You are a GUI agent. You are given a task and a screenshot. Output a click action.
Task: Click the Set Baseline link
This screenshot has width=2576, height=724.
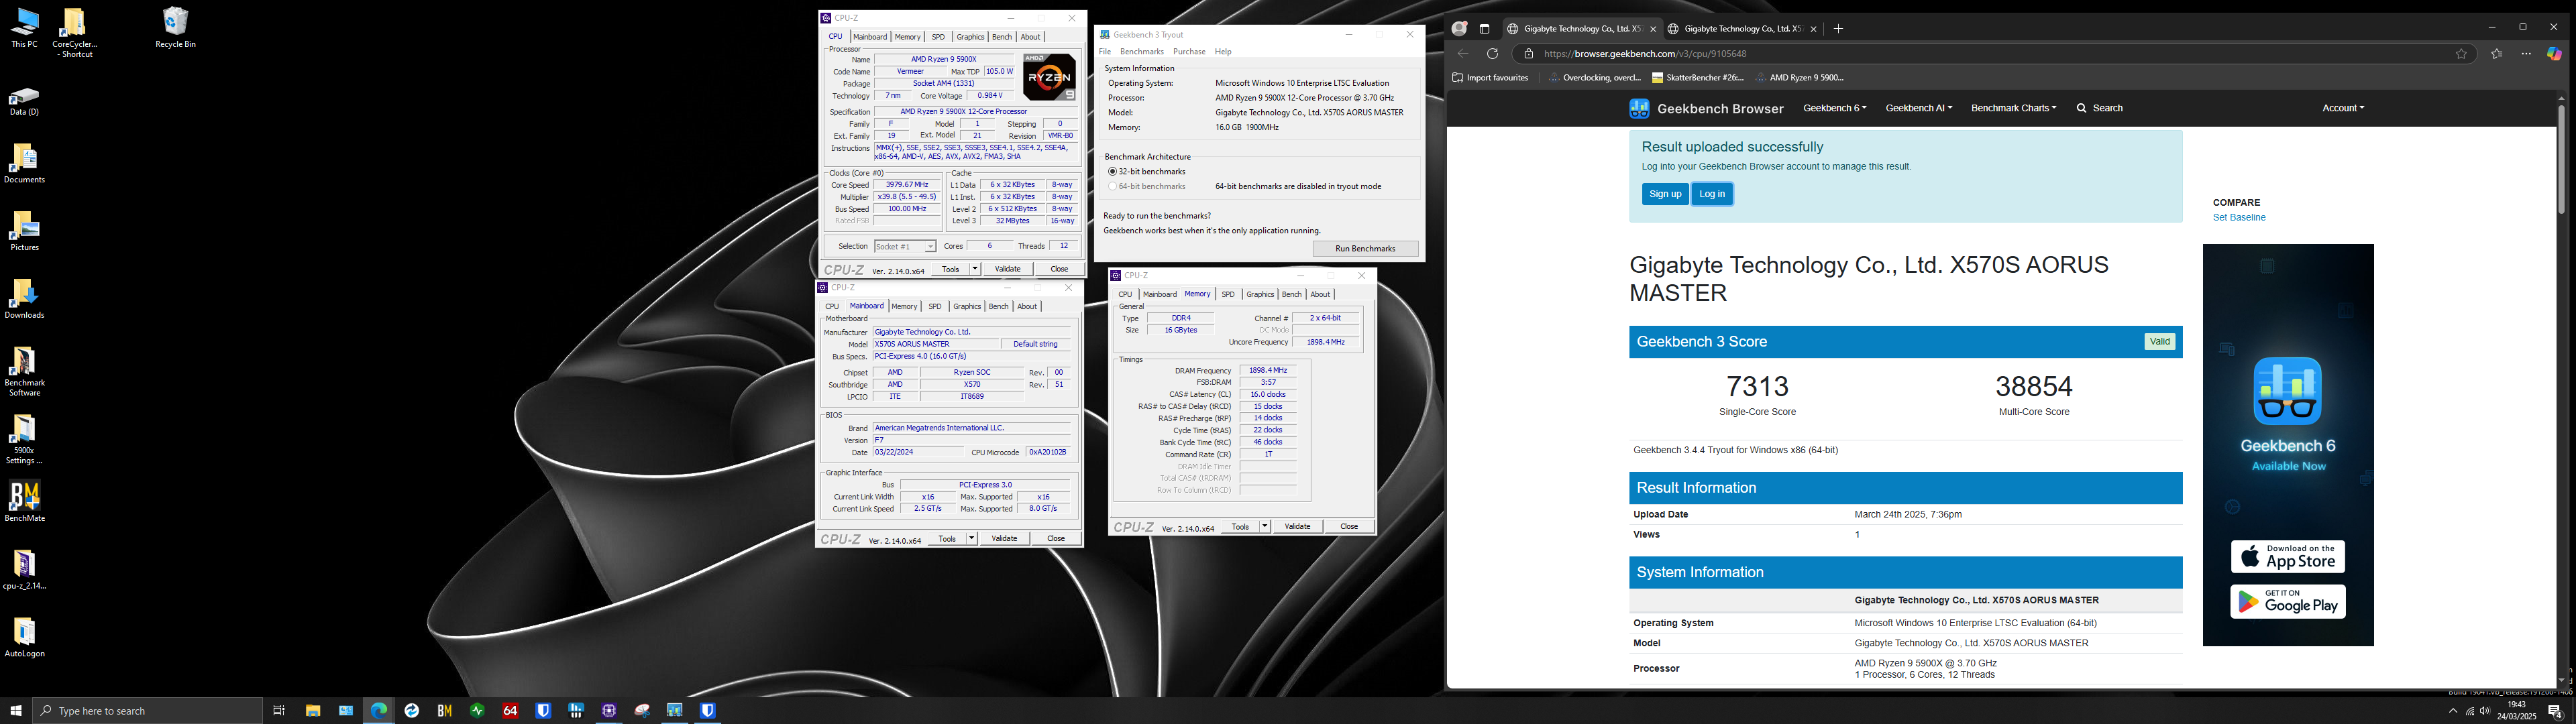click(x=2239, y=218)
